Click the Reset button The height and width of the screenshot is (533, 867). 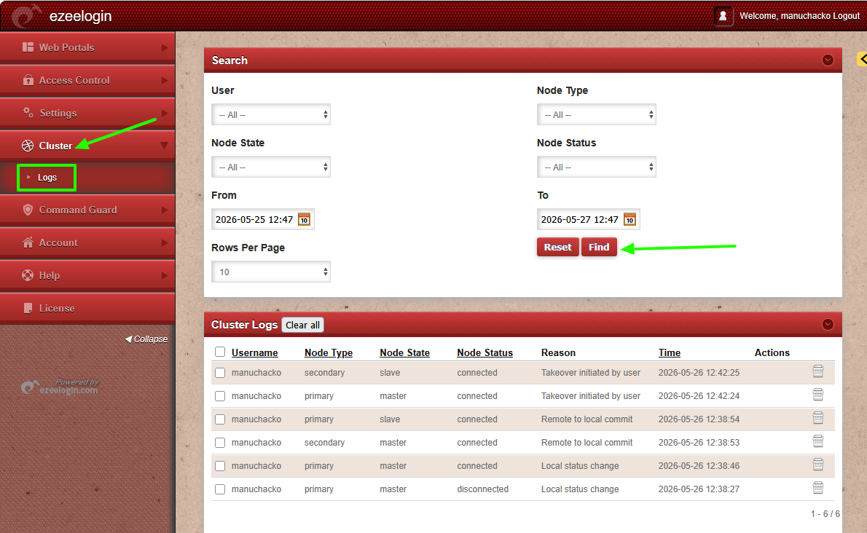pyautogui.click(x=557, y=247)
